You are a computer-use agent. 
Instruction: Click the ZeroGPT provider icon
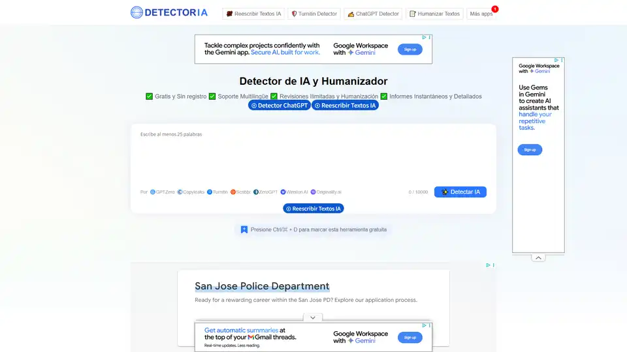point(256,192)
